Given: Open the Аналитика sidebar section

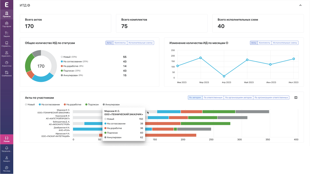Looking at the screenshot, I should (7, 64).
